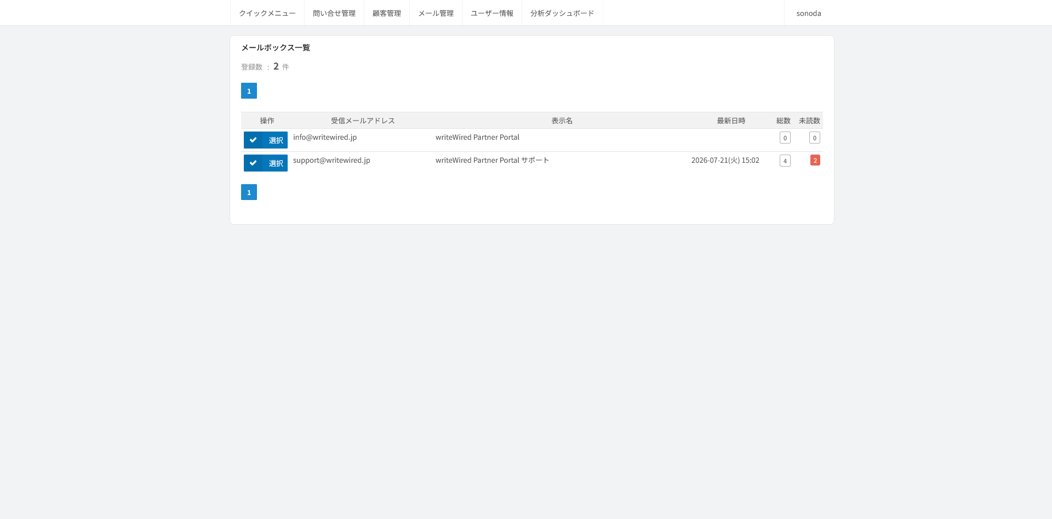Open the クイックメニュー menu

tap(267, 13)
